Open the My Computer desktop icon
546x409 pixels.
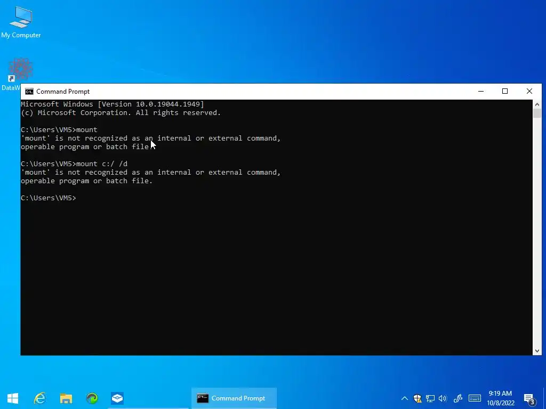point(21,21)
